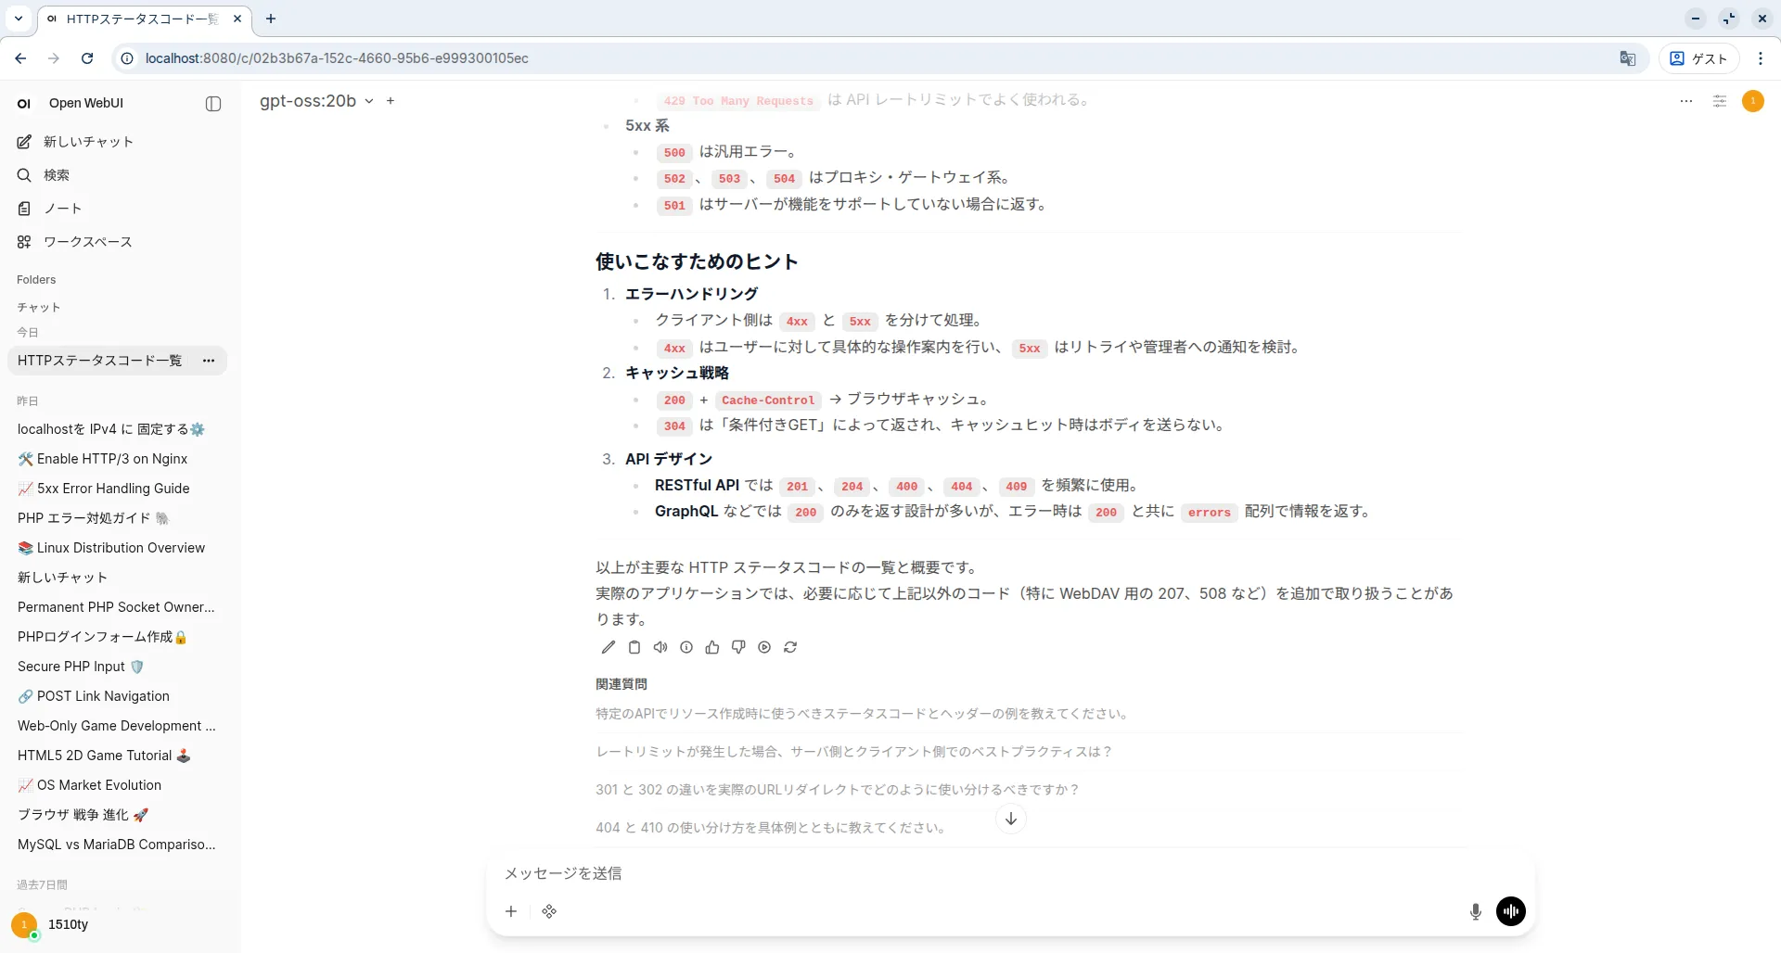Screen dimensions: 1781x953
Task: Click the browser address bar URL
Action: pos(337,58)
